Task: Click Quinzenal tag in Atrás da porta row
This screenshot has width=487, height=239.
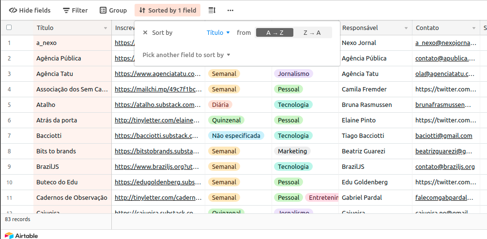Action: pos(226,120)
